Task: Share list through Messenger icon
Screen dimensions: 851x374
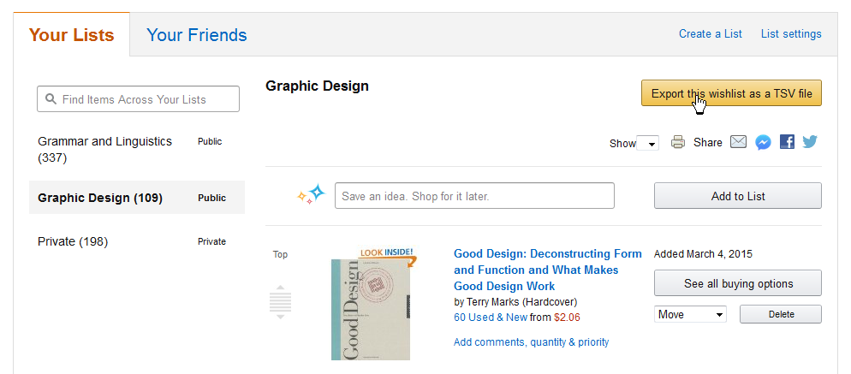Action: 763,142
